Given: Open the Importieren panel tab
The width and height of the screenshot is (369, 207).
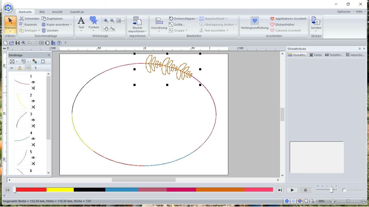Looking at the screenshot, I should coord(355,55).
